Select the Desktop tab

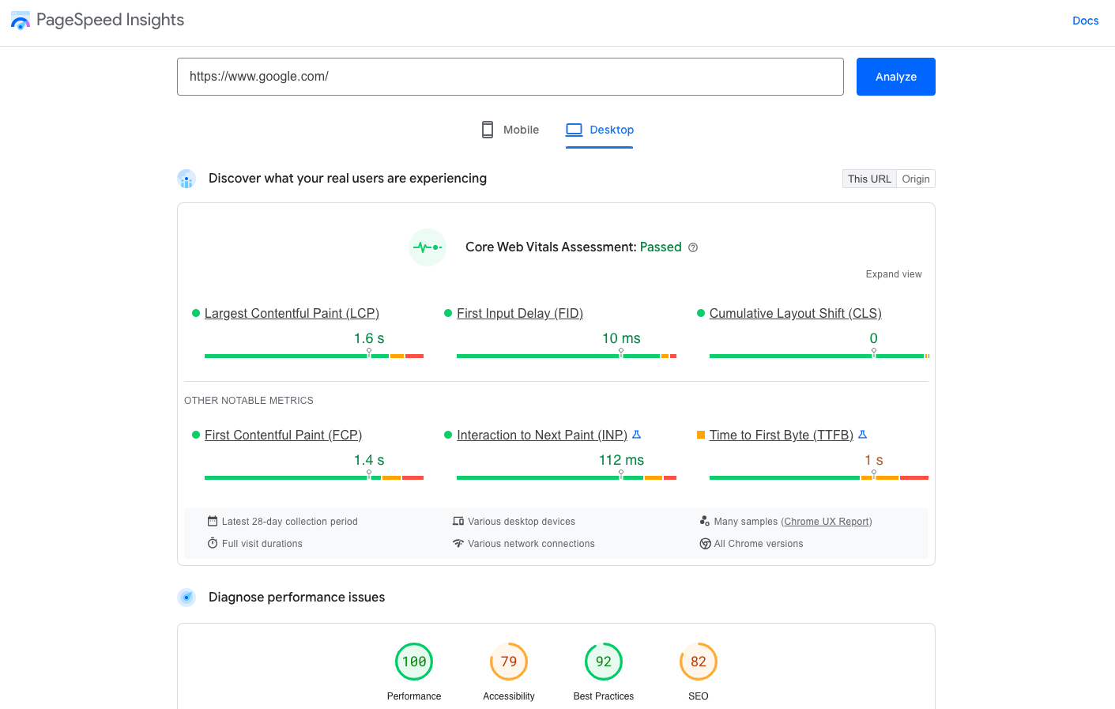point(600,130)
